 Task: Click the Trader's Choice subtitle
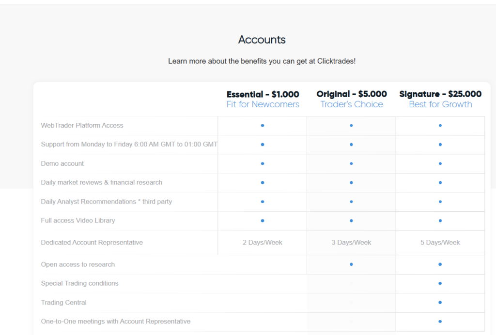pyautogui.click(x=352, y=104)
